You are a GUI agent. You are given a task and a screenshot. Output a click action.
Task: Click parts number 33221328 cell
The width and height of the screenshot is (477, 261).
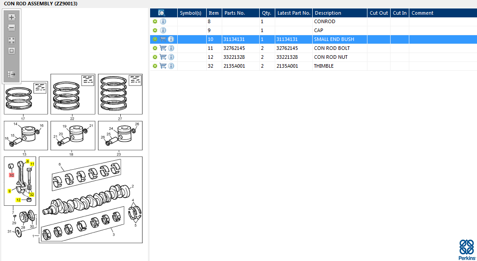(241, 57)
